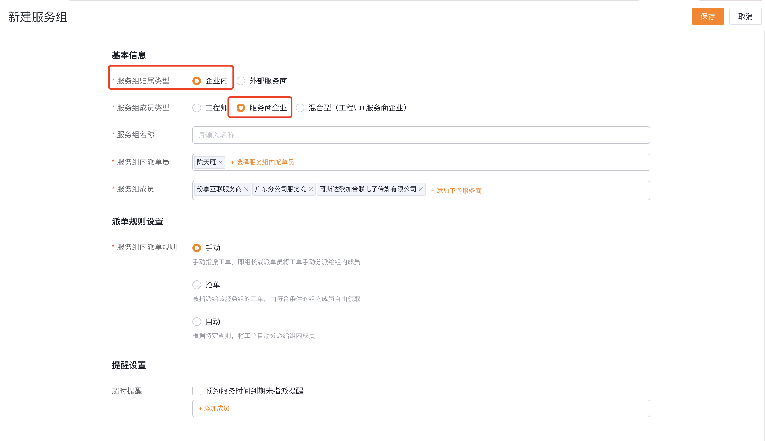Image resolution: width=765 pixels, height=441 pixels.
Task: Click the 新建服务组 page title
Action: pyautogui.click(x=38, y=17)
